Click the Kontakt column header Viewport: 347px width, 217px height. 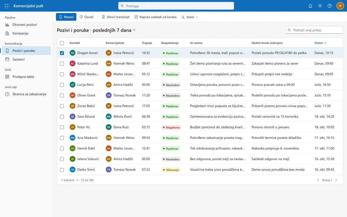tap(75, 43)
